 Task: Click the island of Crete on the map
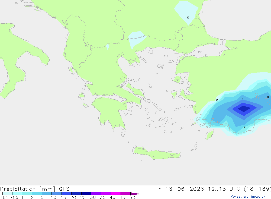(157, 153)
